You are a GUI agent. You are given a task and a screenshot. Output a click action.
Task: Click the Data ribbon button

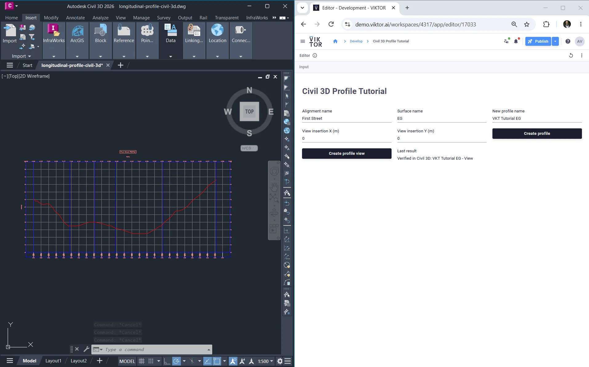coord(171,34)
